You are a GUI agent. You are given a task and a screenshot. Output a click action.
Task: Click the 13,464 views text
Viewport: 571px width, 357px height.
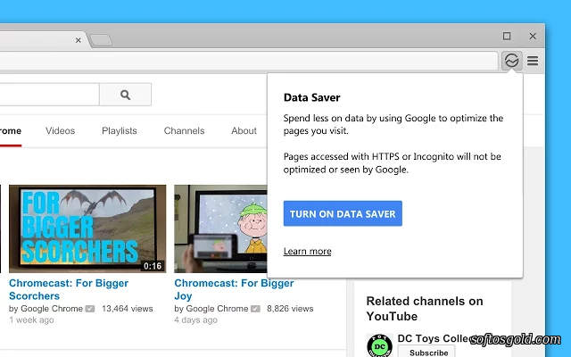tap(128, 309)
